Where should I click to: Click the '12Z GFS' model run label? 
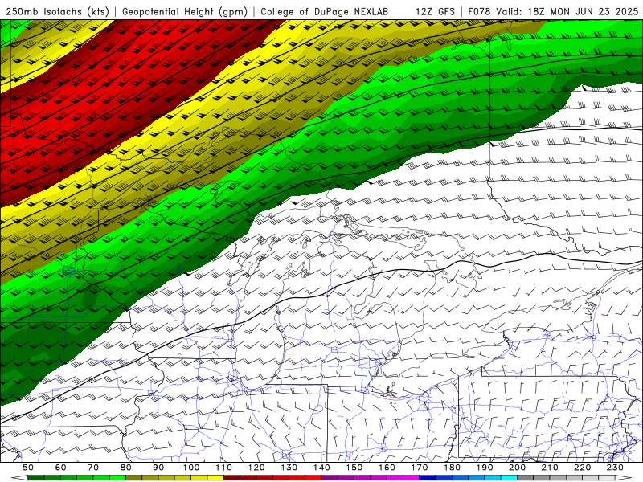[x=435, y=12]
